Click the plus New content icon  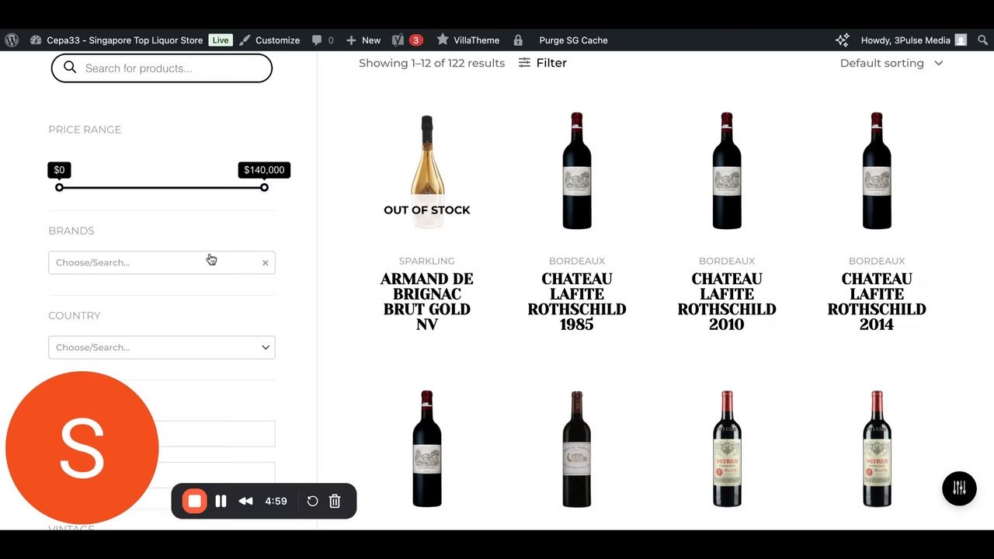click(x=351, y=40)
